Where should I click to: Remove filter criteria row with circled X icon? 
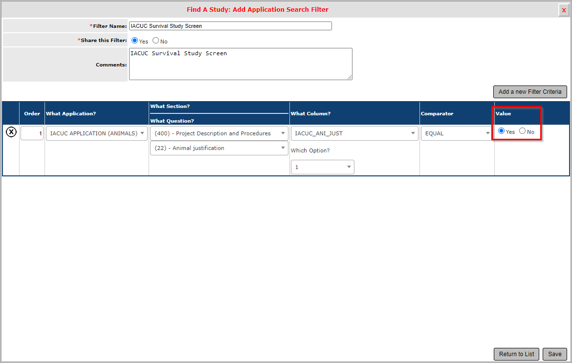coord(11,132)
